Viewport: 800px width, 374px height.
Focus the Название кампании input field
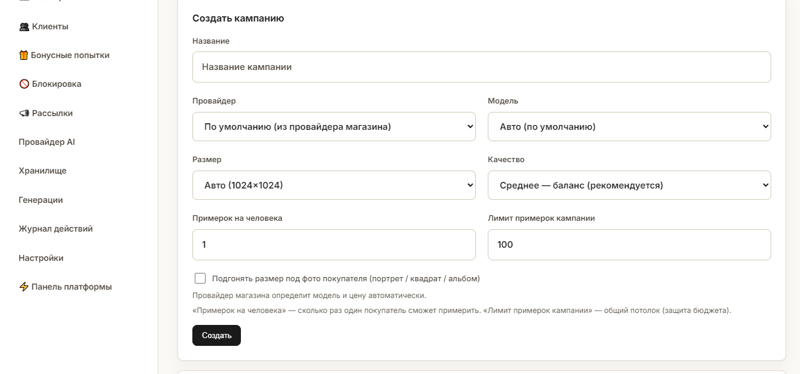[481, 67]
